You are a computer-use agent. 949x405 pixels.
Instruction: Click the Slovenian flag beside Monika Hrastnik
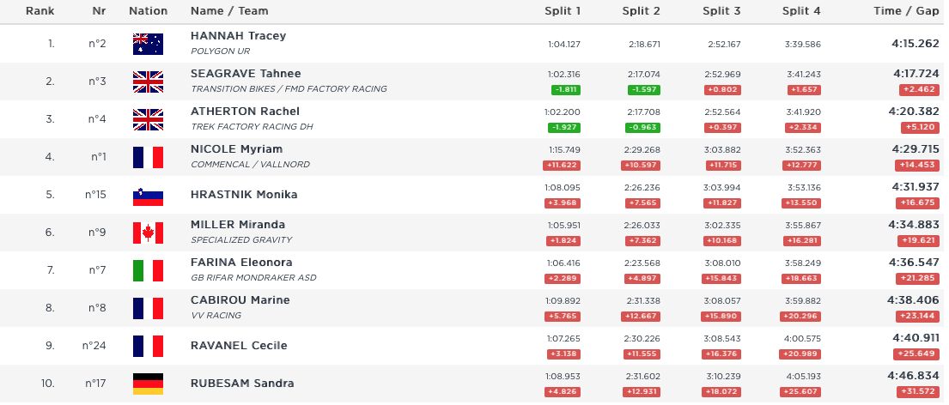pos(148,195)
